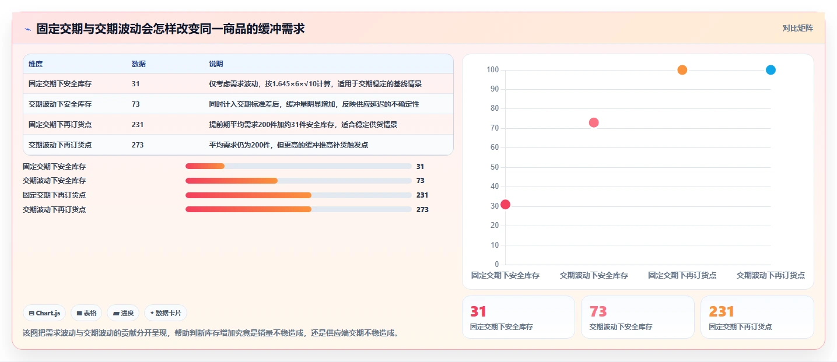Select the 进度 tag chip
Viewport: 837px width, 362px height.
(123, 313)
